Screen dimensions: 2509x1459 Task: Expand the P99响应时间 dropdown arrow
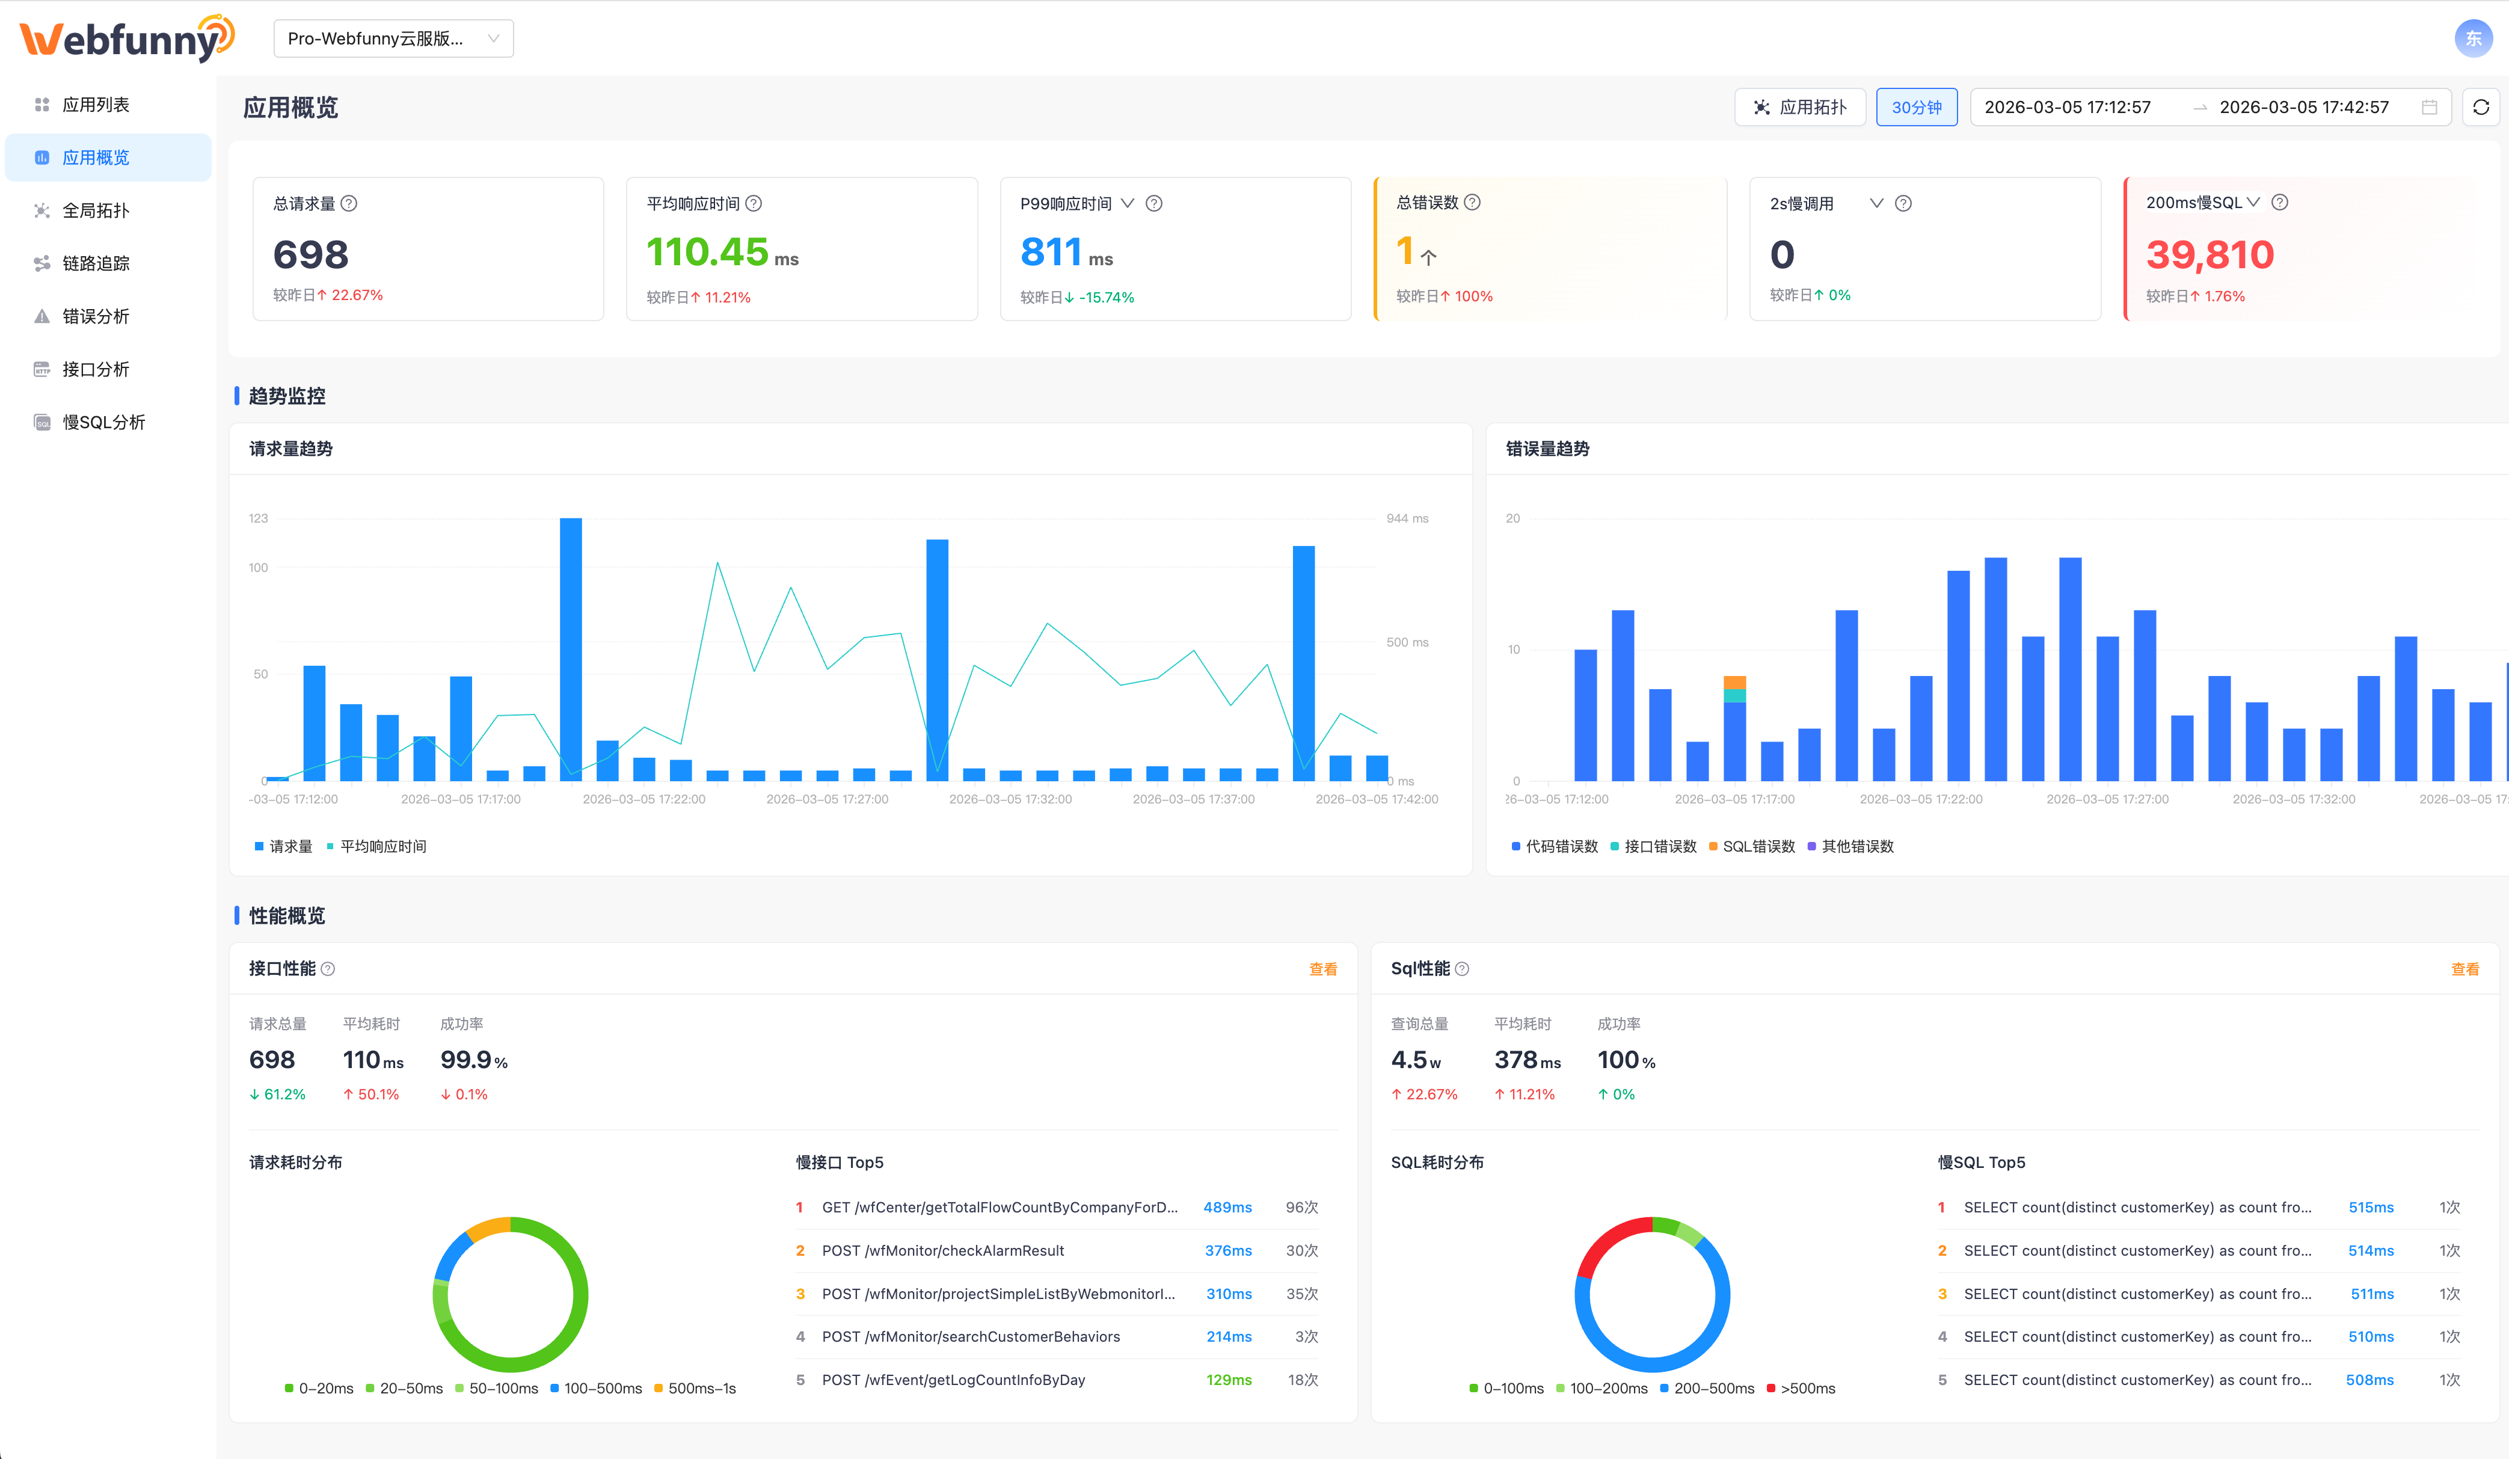1127,203
